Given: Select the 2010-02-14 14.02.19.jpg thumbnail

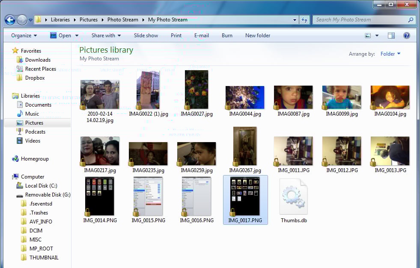Looking at the screenshot, I should pyautogui.click(x=100, y=95).
